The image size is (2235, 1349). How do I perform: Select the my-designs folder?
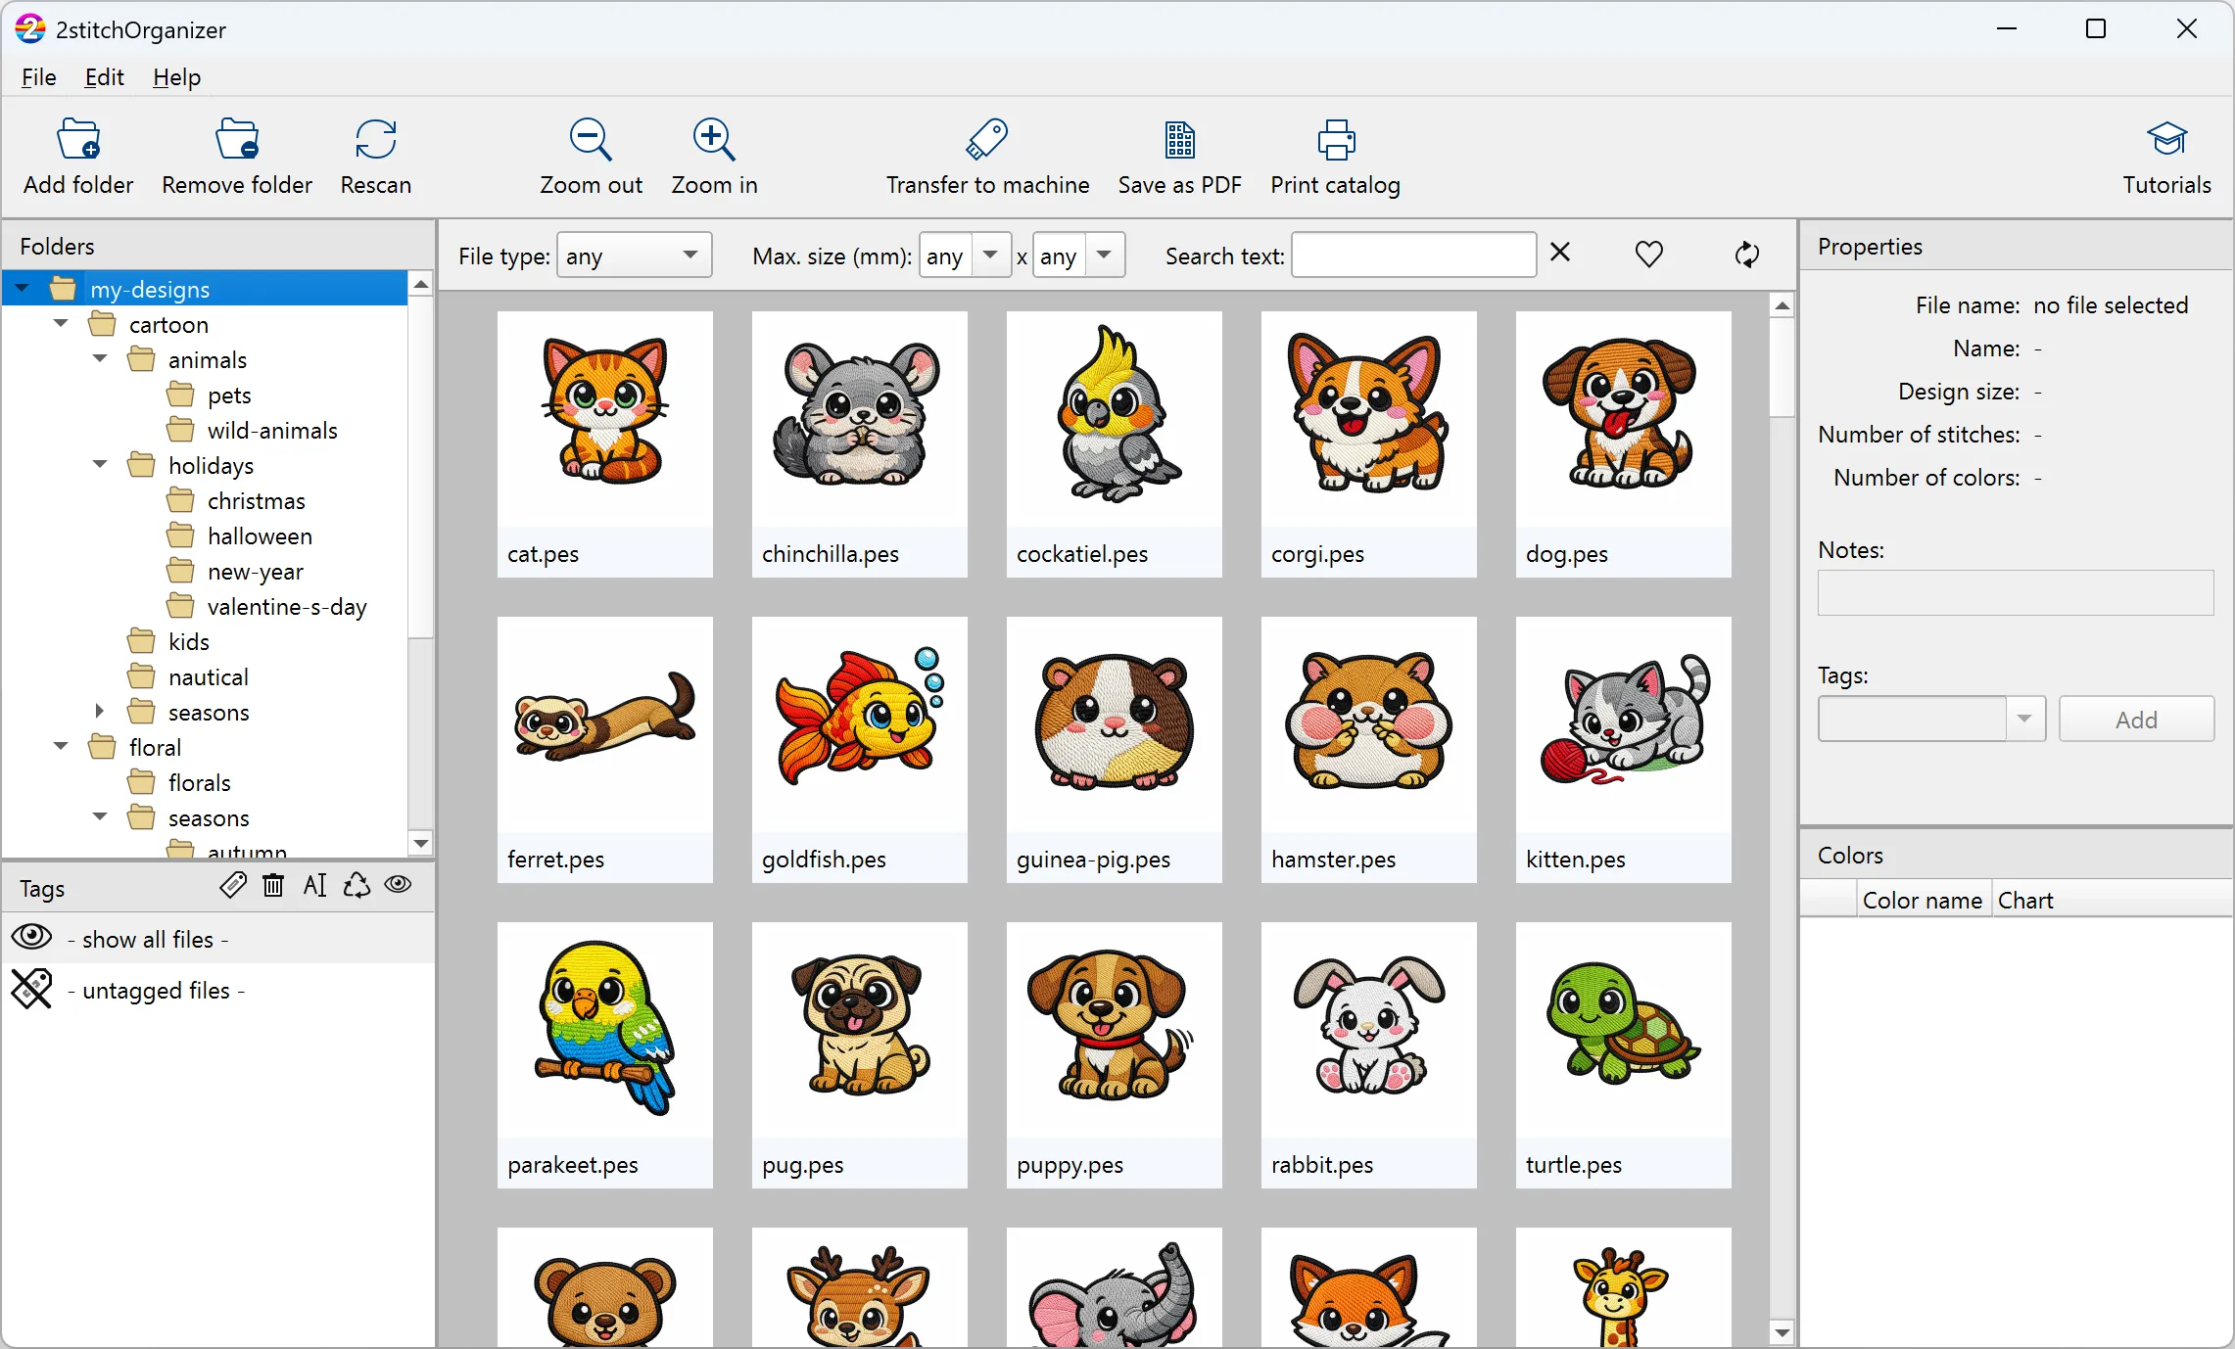[206, 289]
